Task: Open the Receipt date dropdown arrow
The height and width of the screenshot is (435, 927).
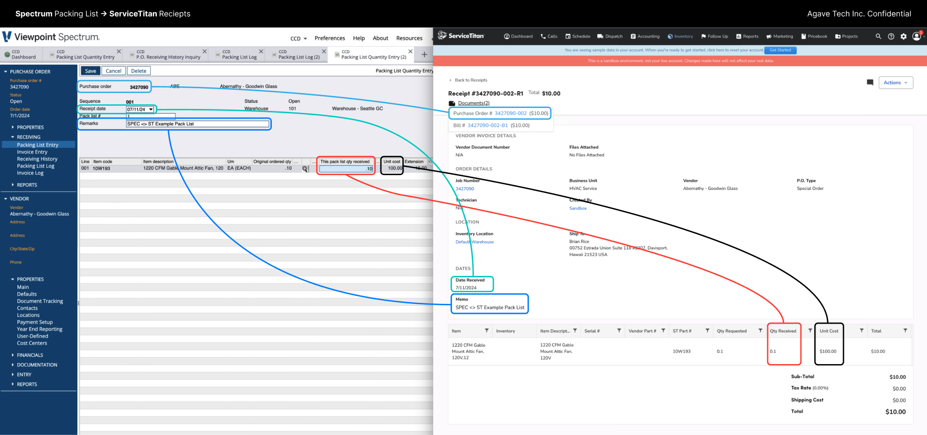Action: [151, 109]
